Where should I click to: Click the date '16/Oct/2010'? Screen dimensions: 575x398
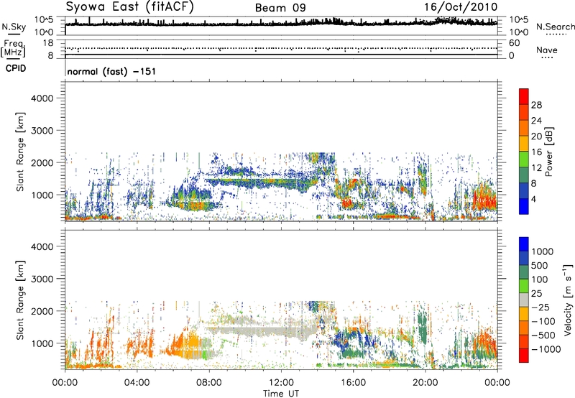tap(461, 7)
